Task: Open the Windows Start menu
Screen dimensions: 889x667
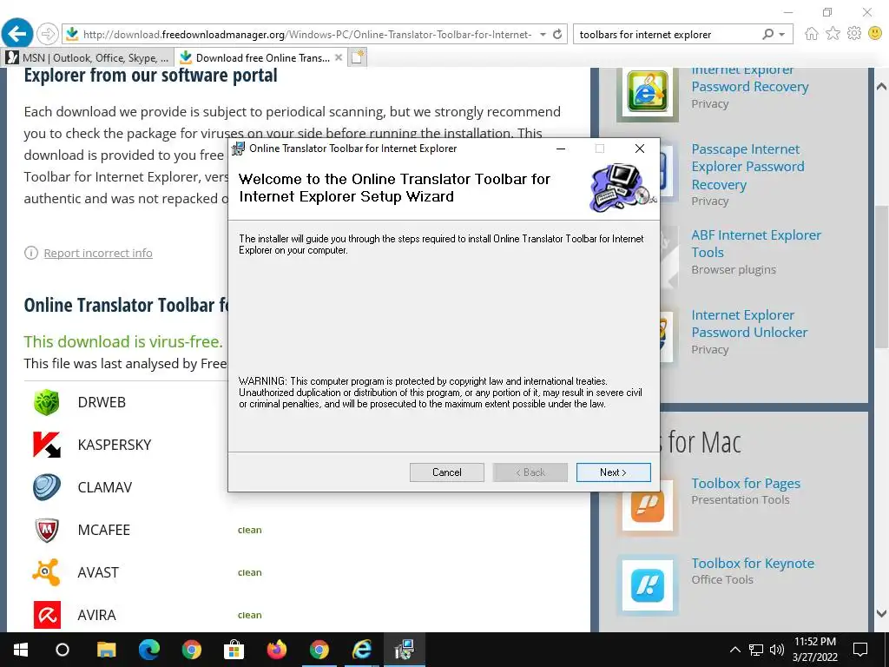Action: [21, 650]
